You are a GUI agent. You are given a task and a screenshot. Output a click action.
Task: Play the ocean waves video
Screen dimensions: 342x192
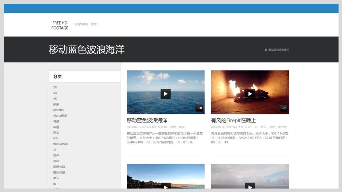(x=165, y=94)
